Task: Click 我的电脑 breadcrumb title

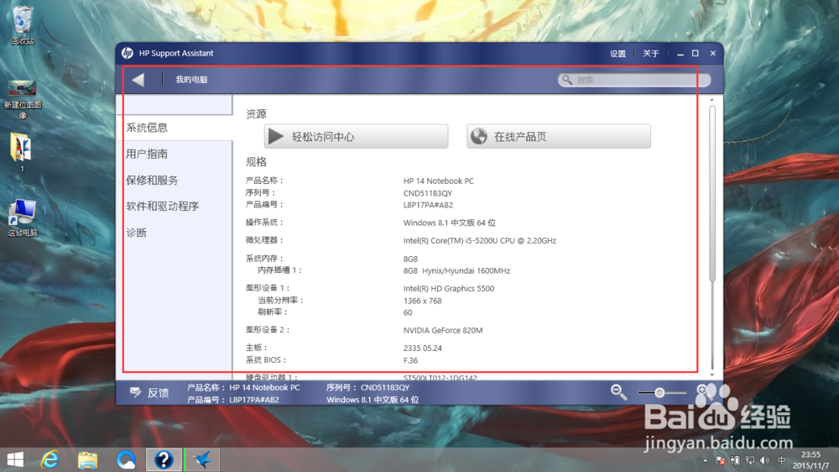Action: pos(191,80)
